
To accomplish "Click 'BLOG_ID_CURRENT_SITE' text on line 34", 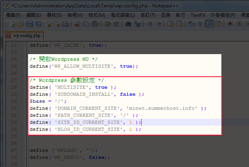I will 89,129.
